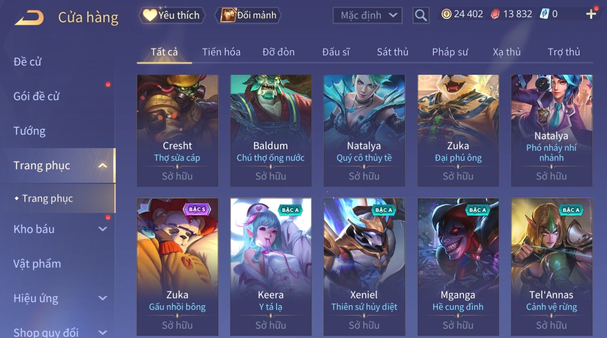
Task: Switch to the Sát thủ tab
Action: [x=392, y=52]
